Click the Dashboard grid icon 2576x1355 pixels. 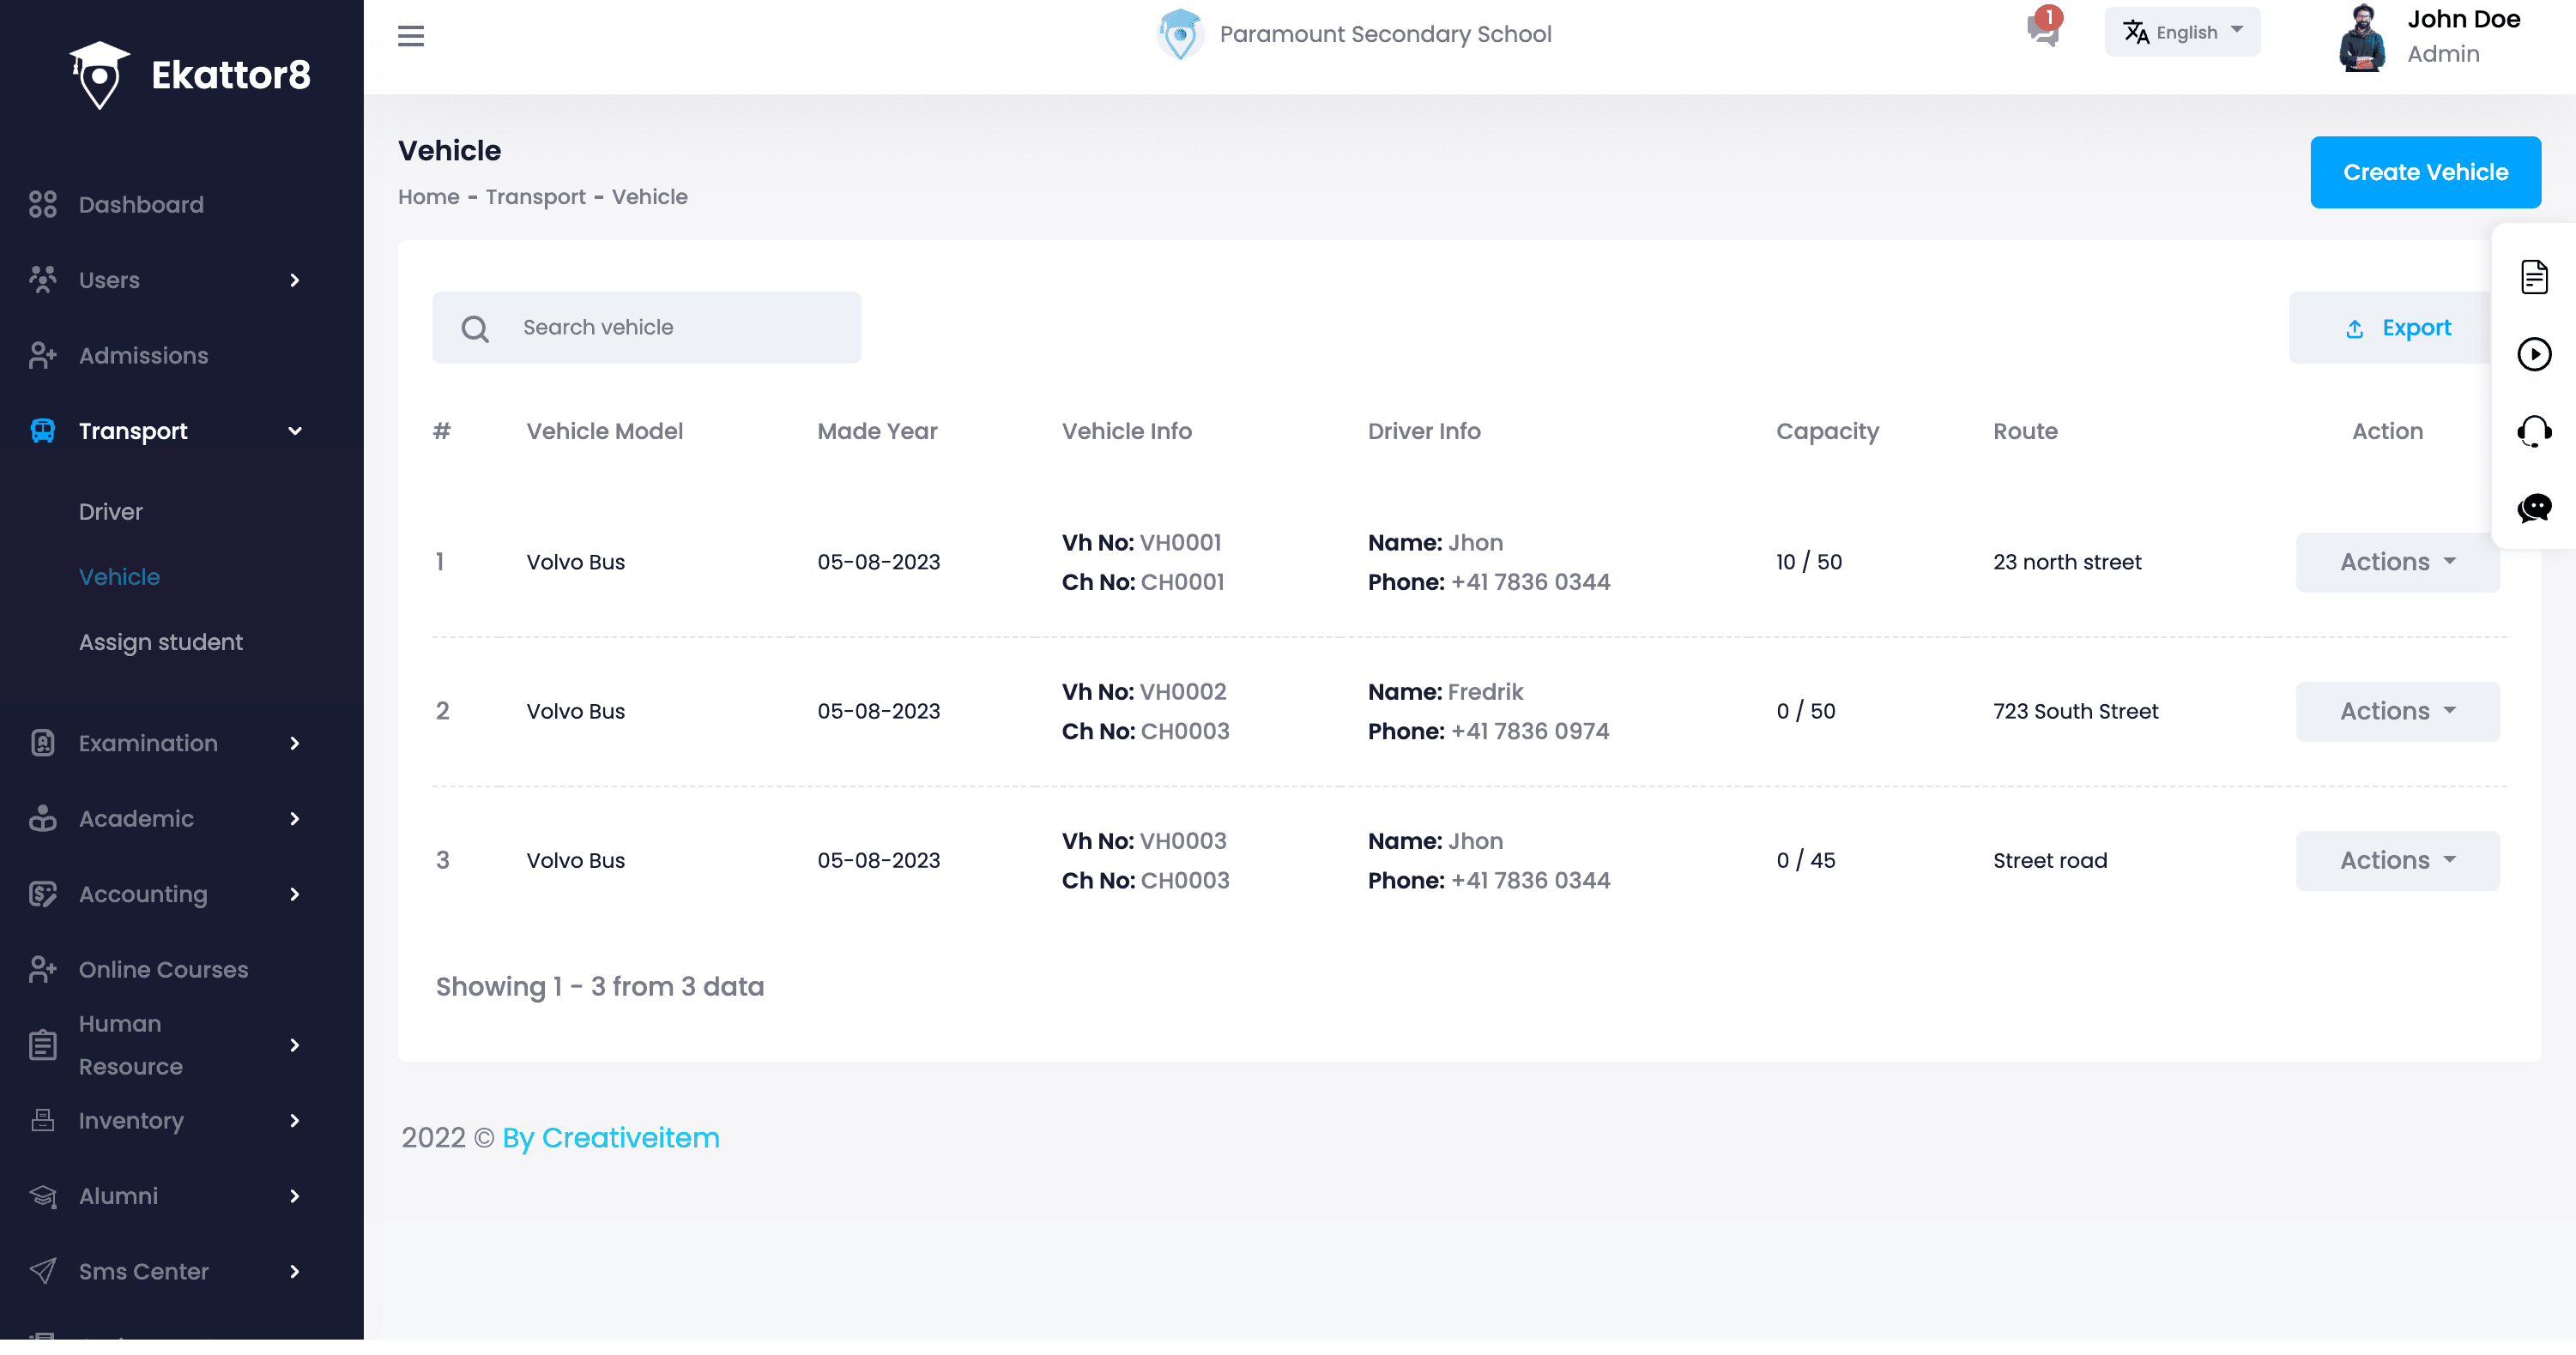[42, 205]
